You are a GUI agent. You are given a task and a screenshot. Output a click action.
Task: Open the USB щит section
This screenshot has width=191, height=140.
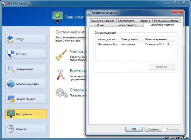tap(26, 54)
